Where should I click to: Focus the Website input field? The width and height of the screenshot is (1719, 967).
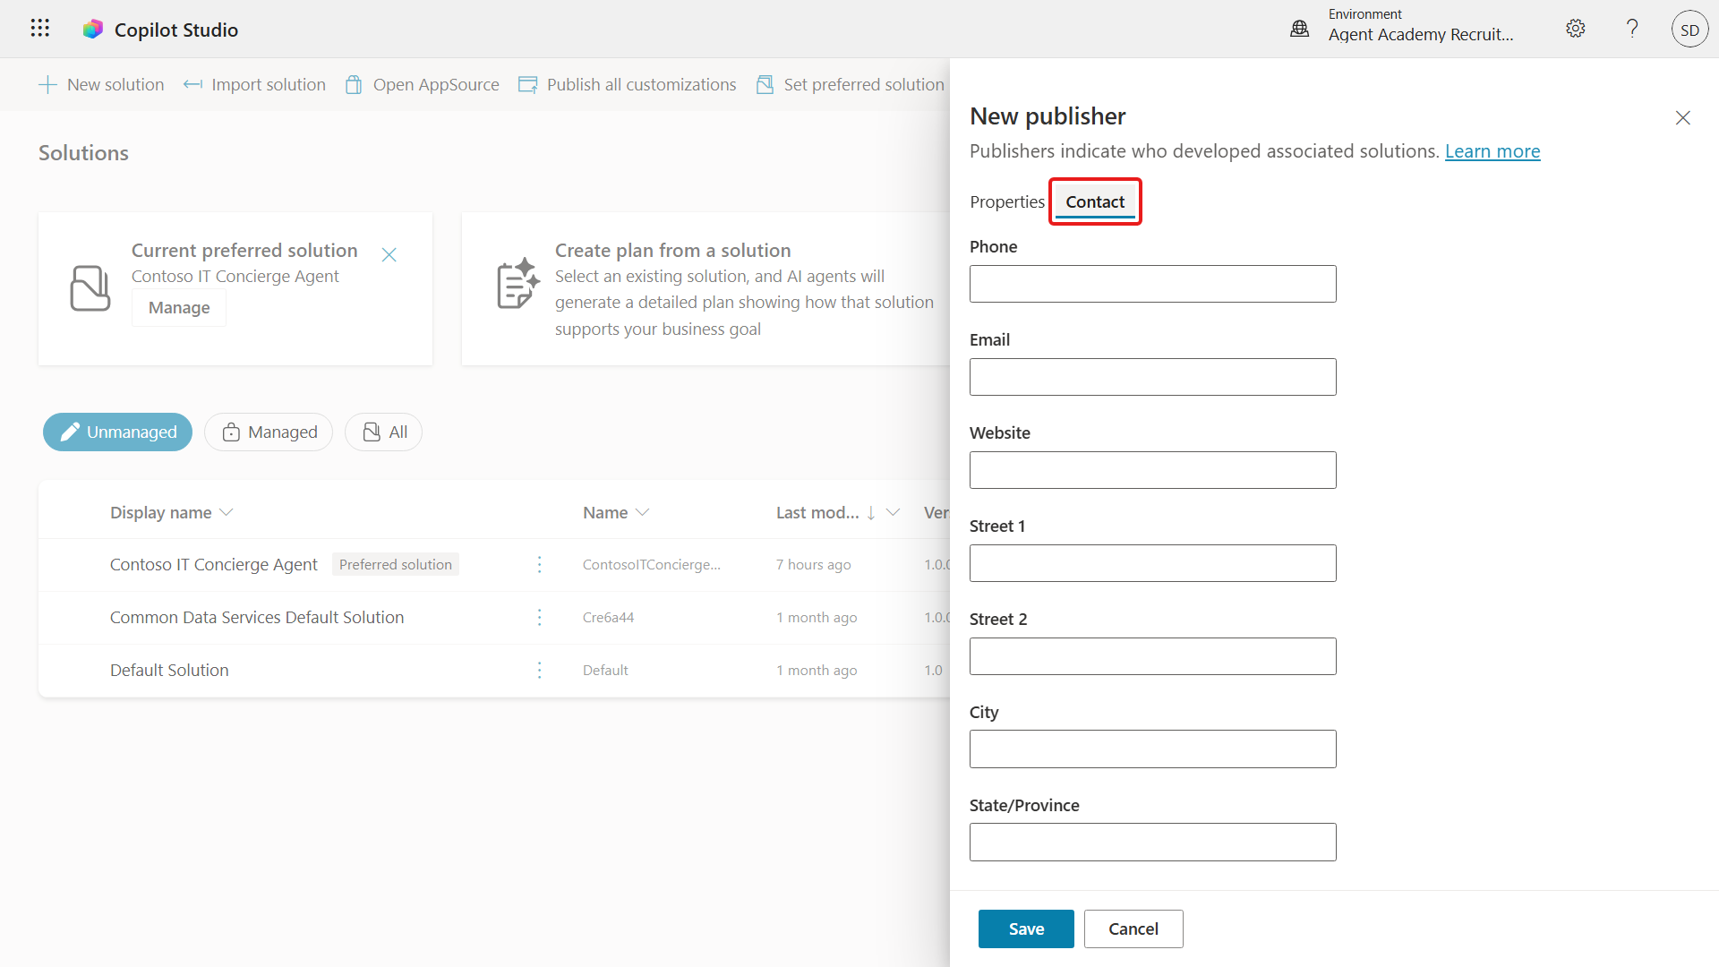(x=1152, y=470)
